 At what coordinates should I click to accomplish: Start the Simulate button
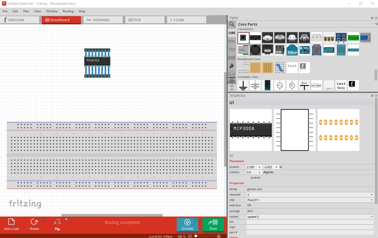187,225
